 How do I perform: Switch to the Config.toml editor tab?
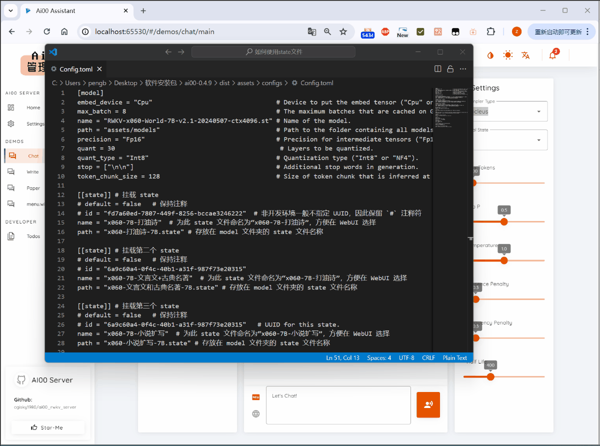click(x=76, y=69)
